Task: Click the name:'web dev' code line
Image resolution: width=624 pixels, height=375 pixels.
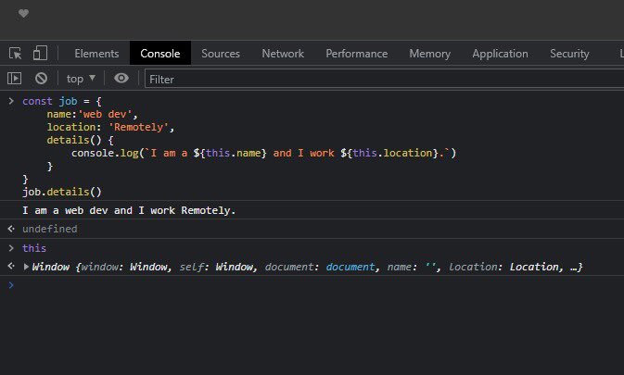Action: (x=92, y=115)
